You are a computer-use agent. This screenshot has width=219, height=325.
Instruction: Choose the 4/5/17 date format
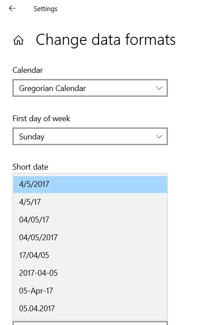point(90,202)
